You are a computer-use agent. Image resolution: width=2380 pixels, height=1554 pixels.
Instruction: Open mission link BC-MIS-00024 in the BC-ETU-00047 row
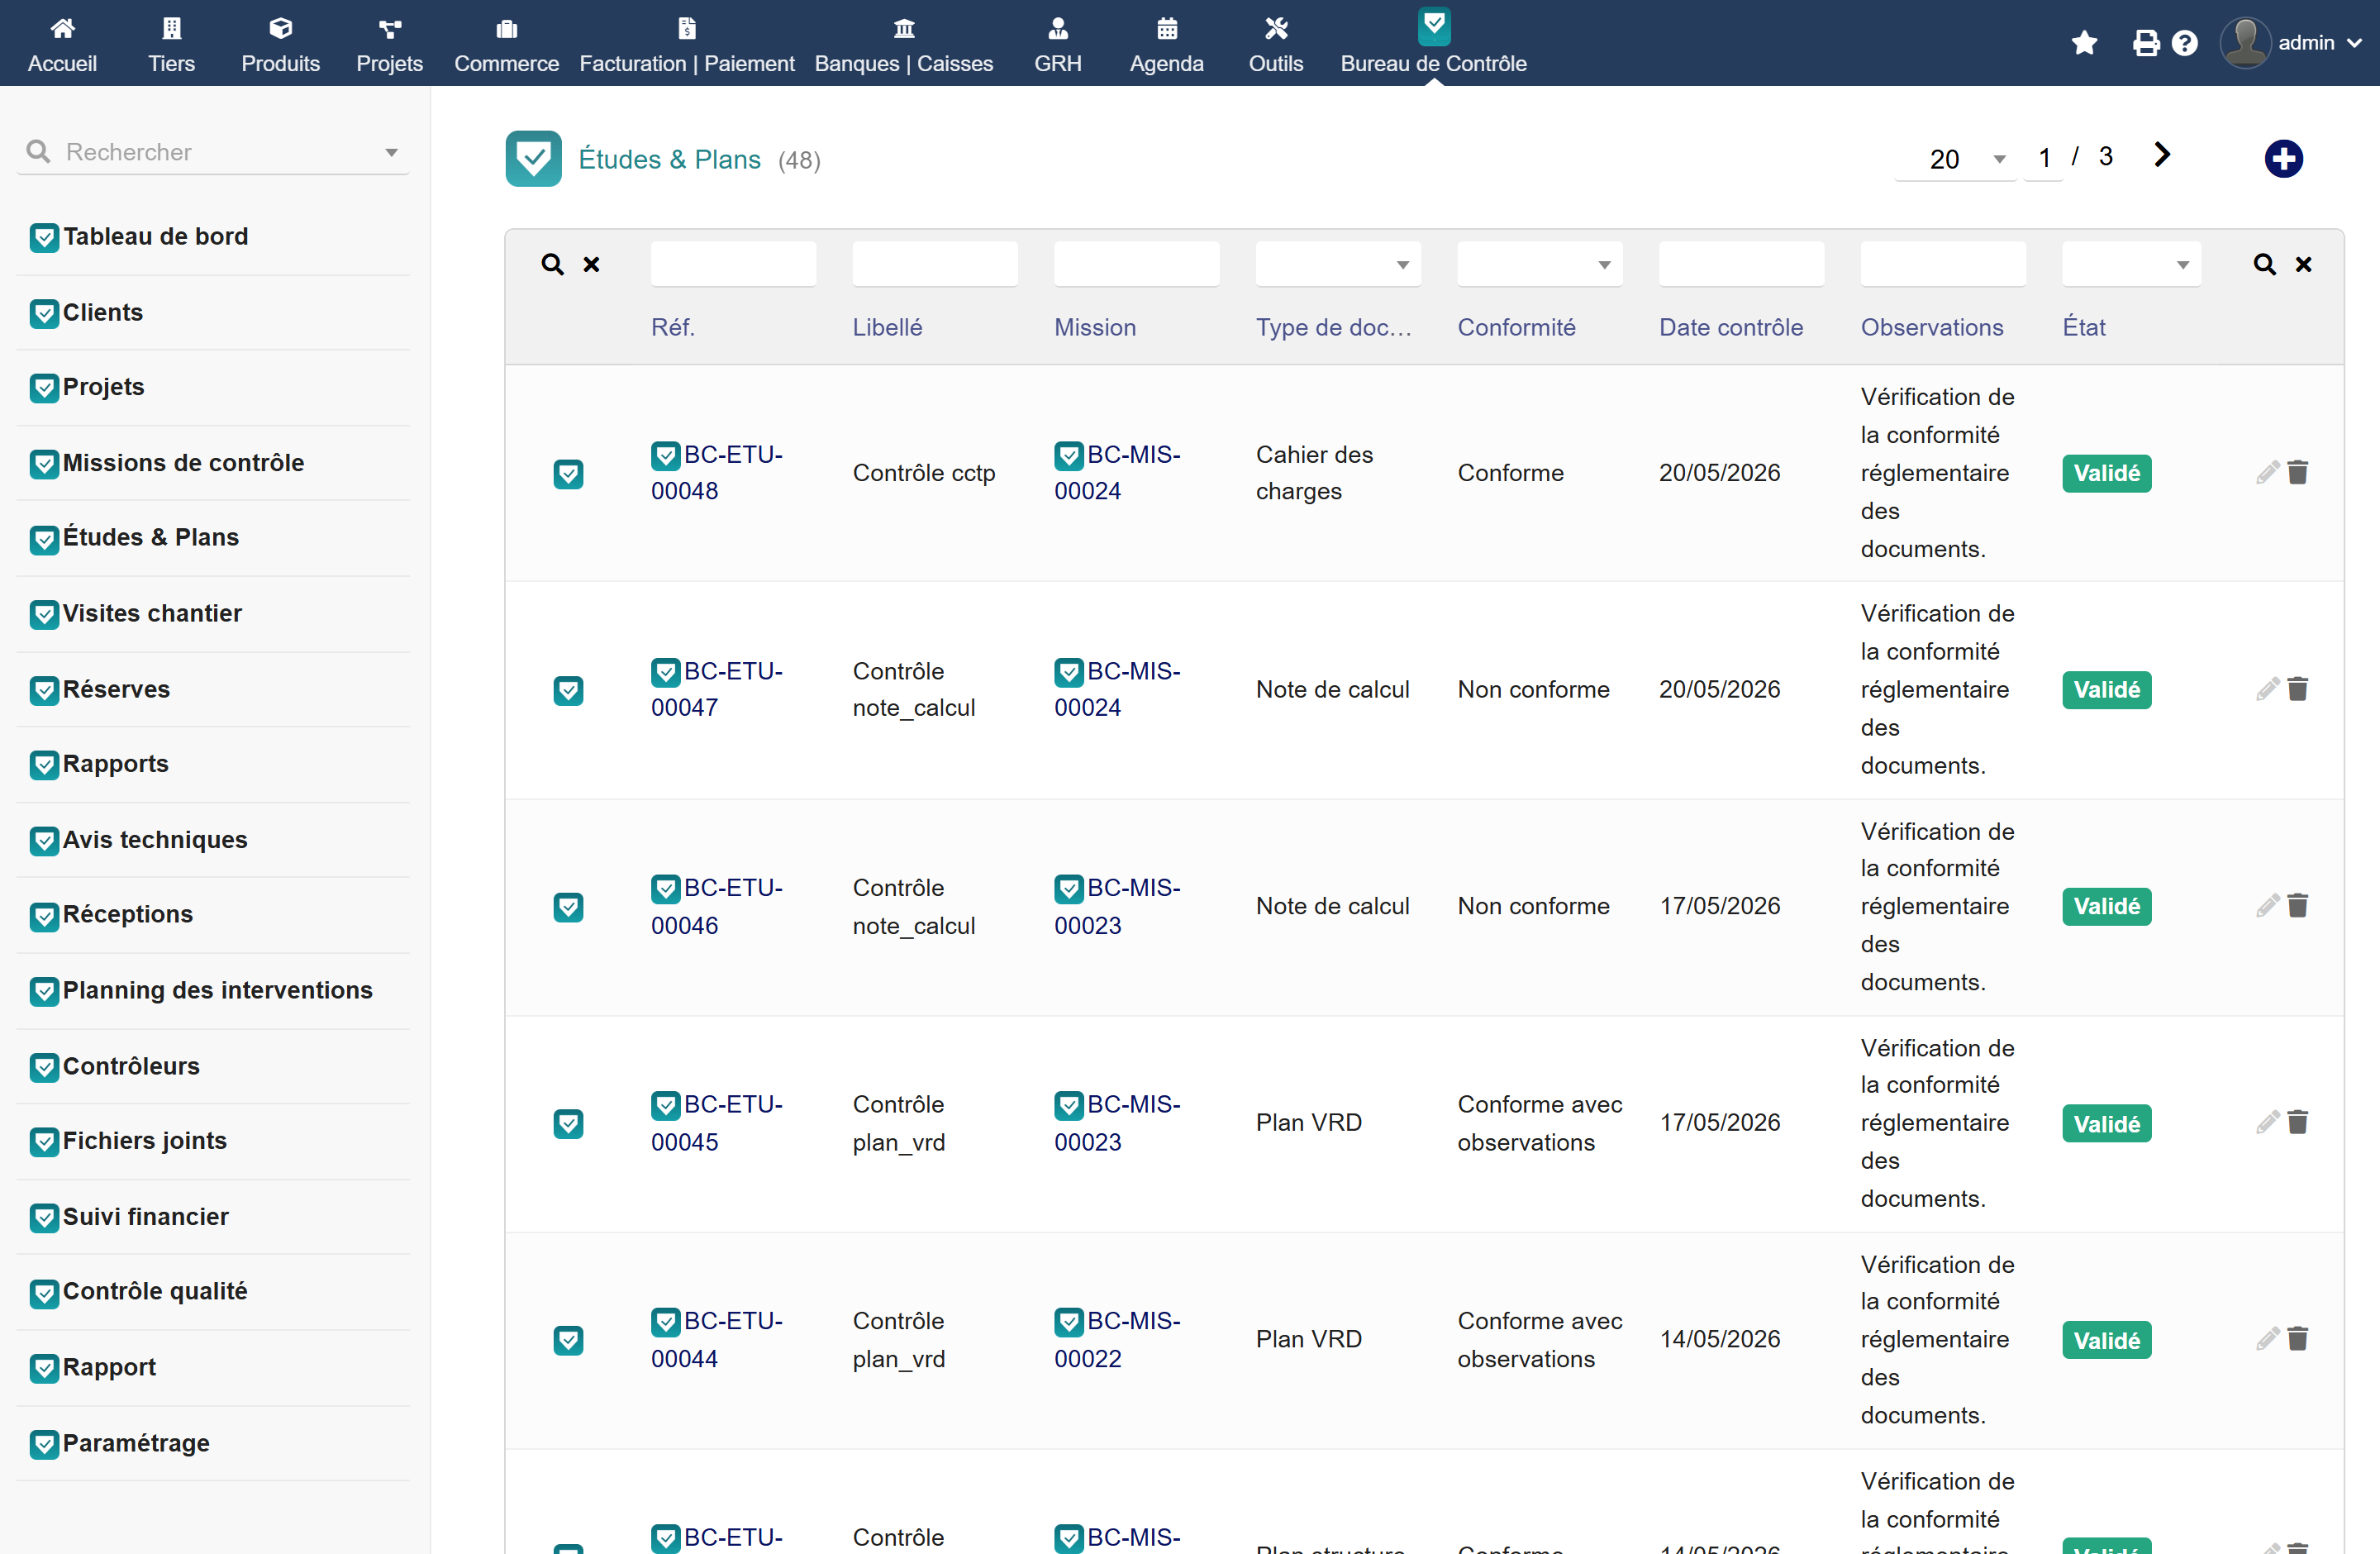click(x=1118, y=689)
